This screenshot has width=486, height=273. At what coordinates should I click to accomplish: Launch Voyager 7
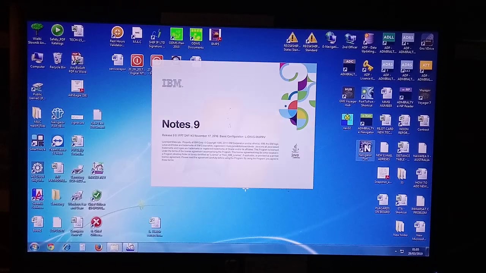(x=424, y=96)
